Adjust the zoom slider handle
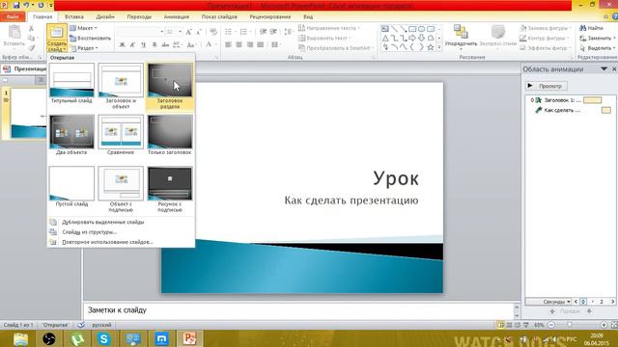The width and height of the screenshot is (618, 347). [x=570, y=325]
